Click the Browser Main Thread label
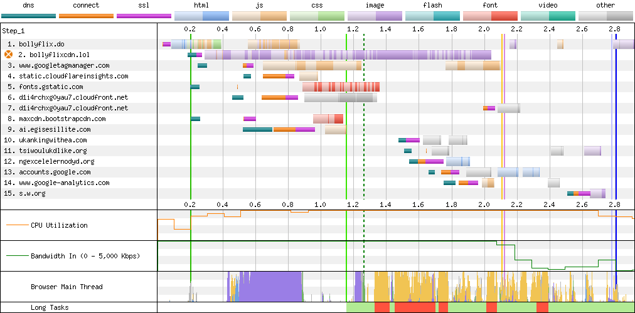 tap(67, 287)
